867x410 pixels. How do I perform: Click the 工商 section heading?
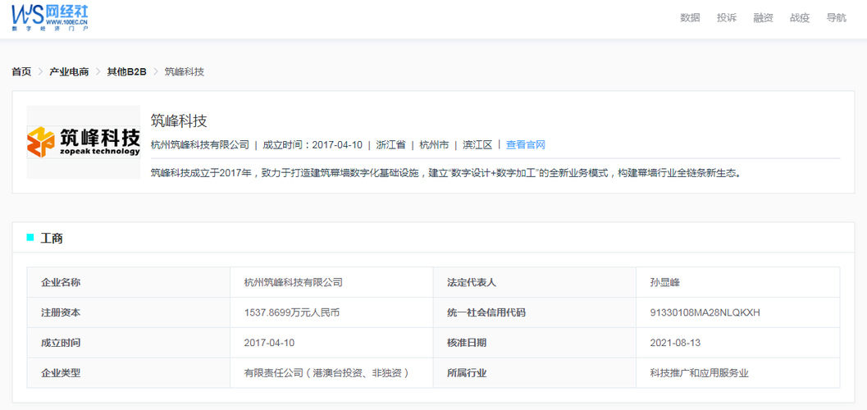tap(52, 239)
